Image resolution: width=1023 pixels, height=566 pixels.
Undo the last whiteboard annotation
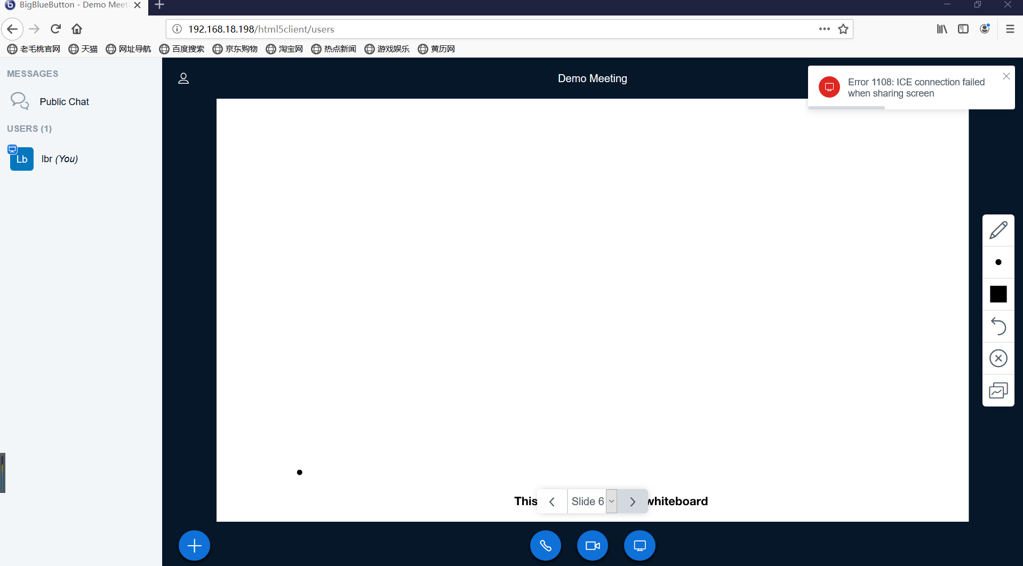pos(998,326)
